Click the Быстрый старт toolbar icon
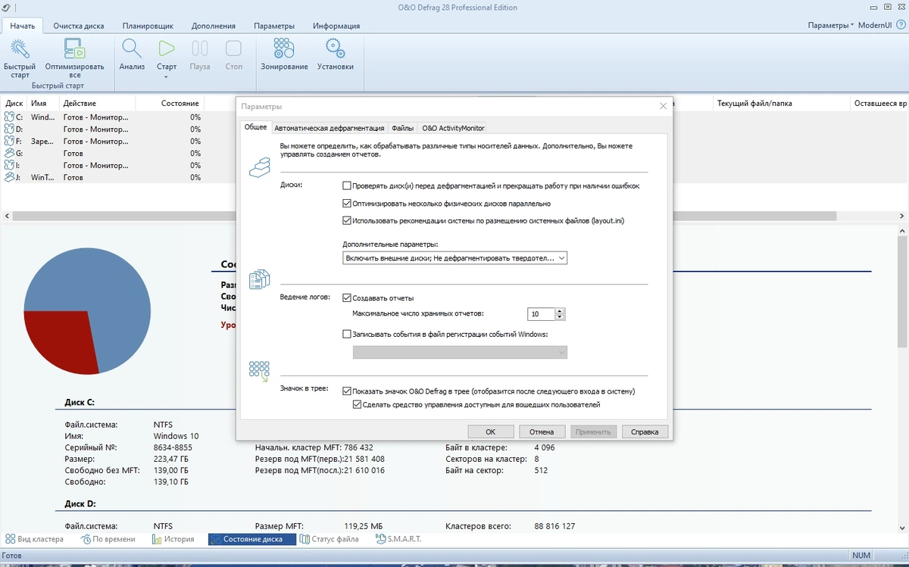The width and height of the screenshot is (909, 567). tap(20, 49)
